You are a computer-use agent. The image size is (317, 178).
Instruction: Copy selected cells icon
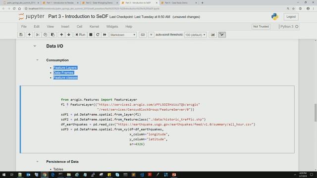[45, 35]
